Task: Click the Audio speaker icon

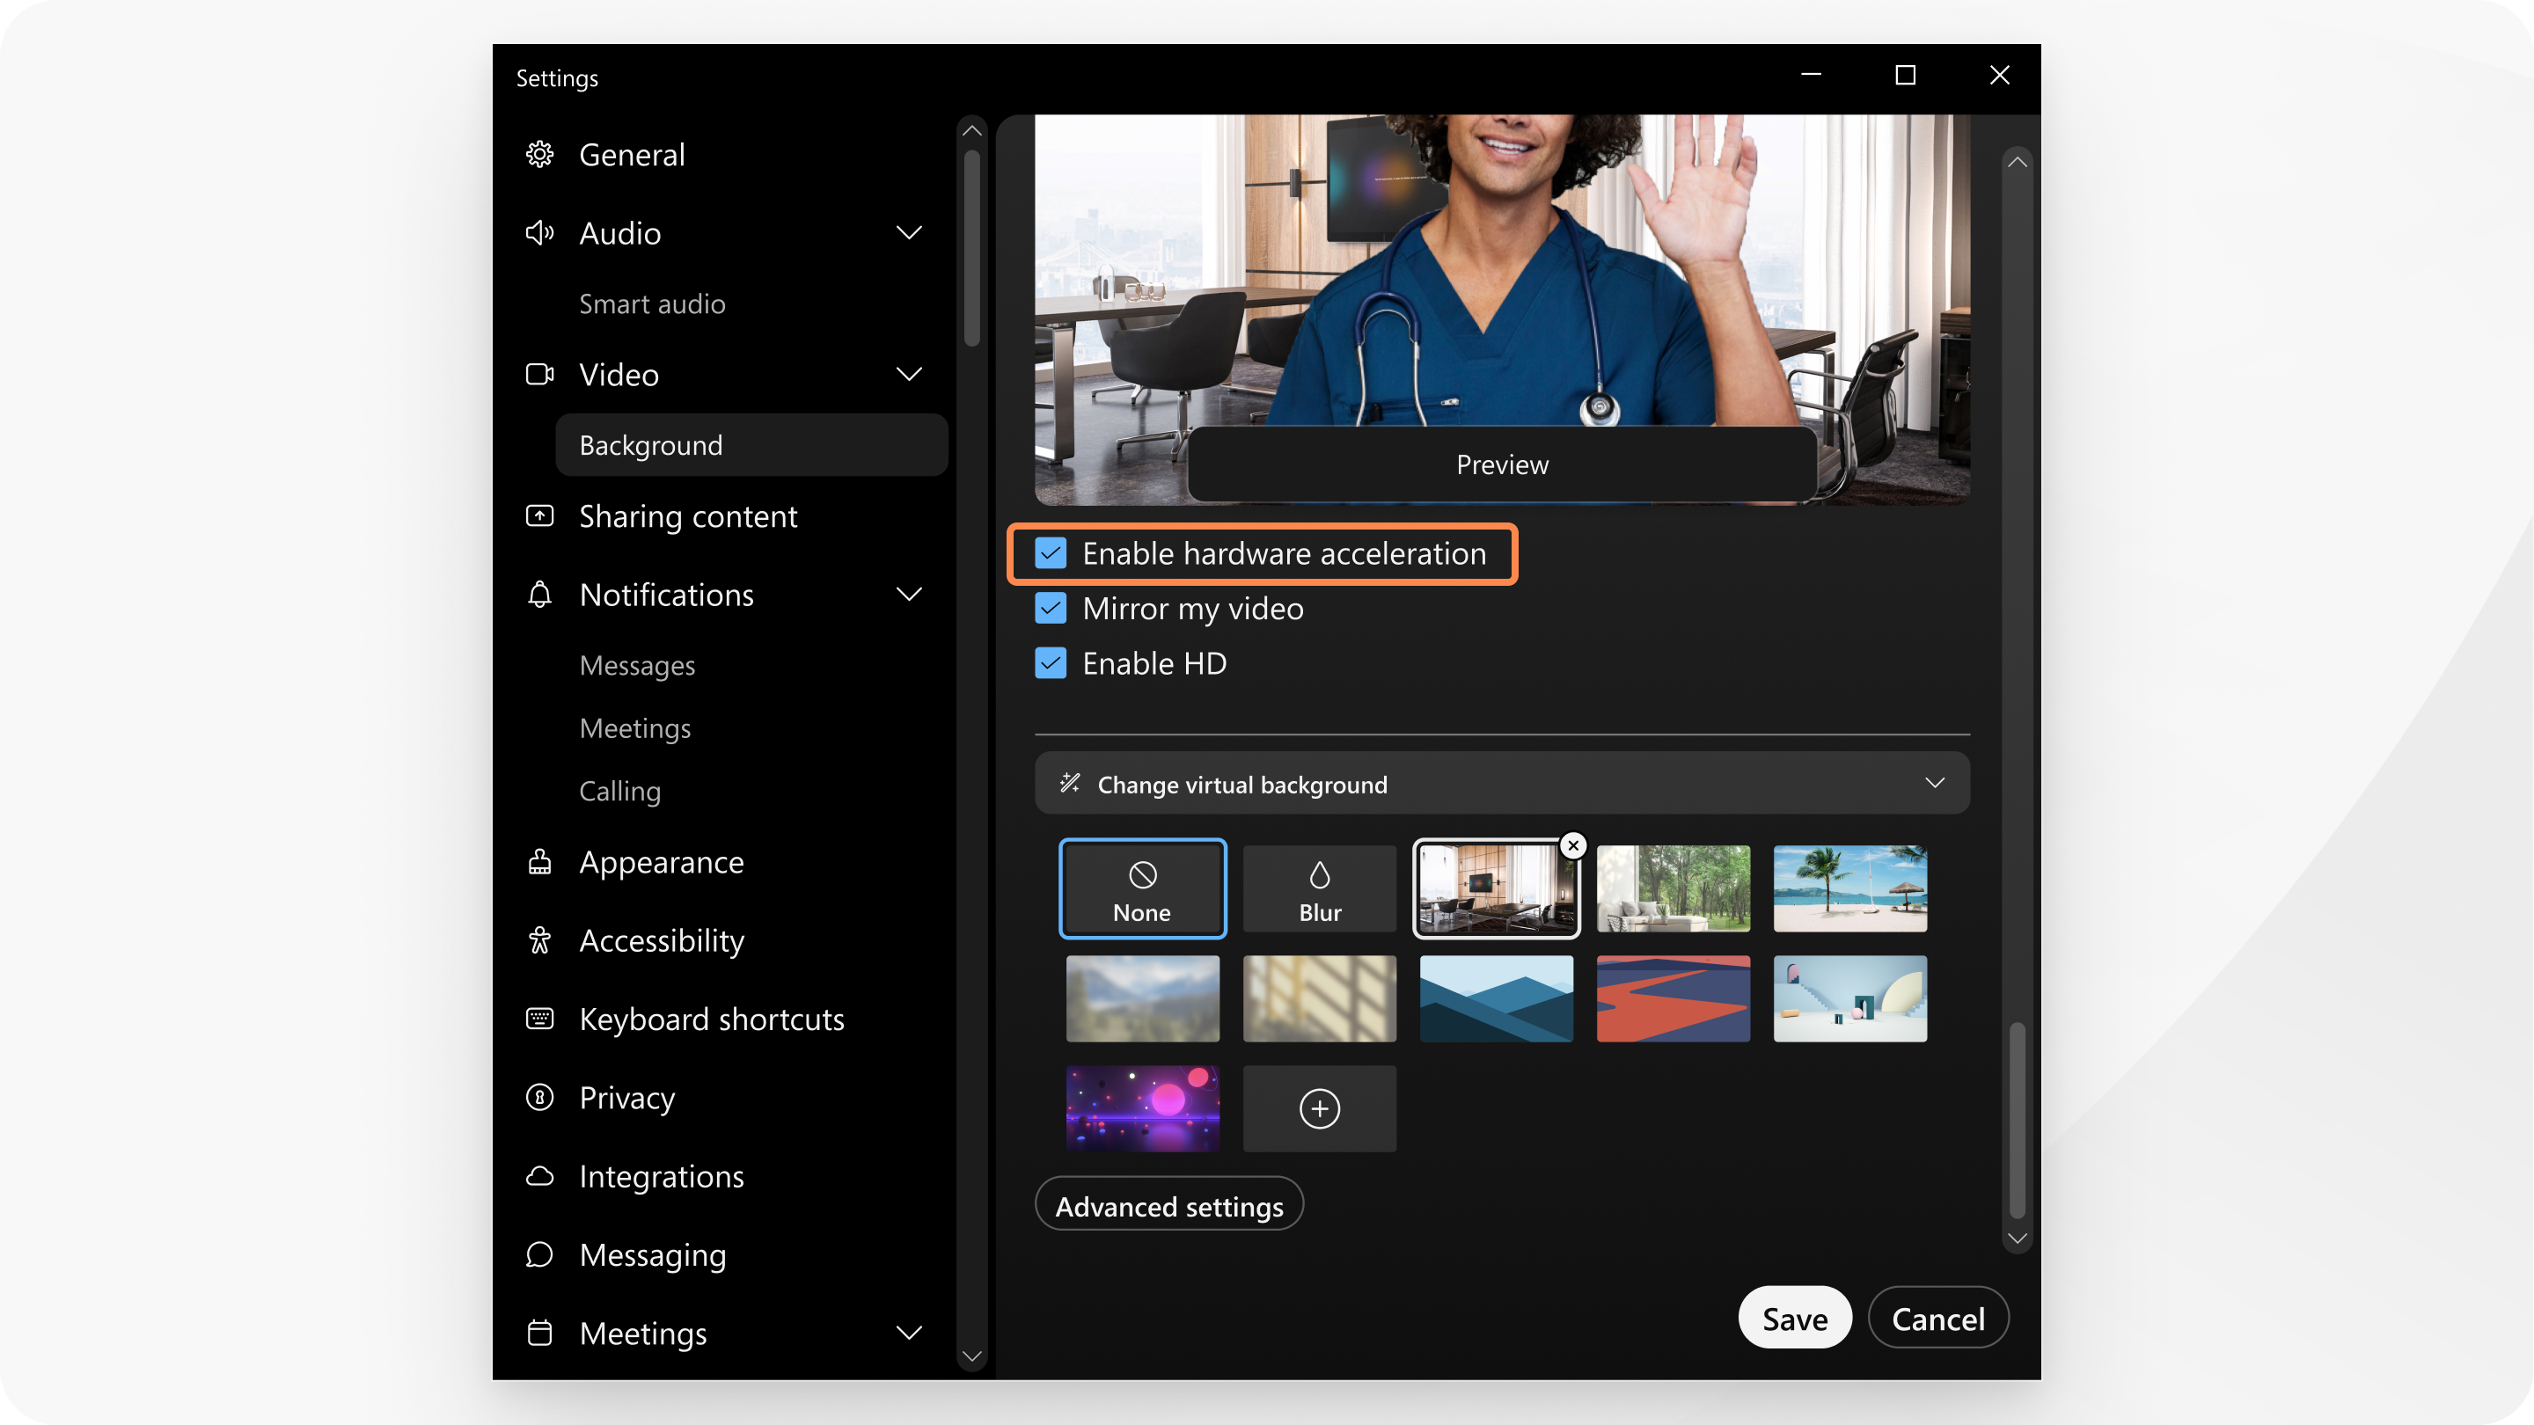Action: tap(539, 231)
